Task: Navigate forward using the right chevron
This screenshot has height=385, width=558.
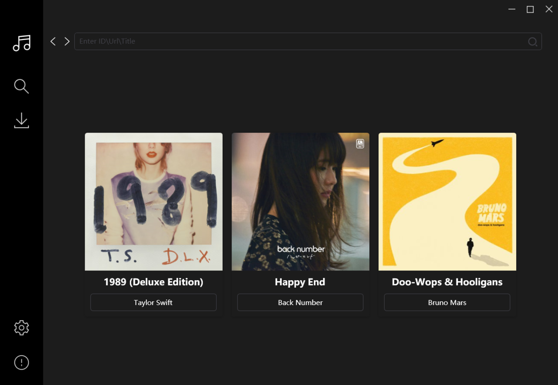Action: [x=66, y=41]
